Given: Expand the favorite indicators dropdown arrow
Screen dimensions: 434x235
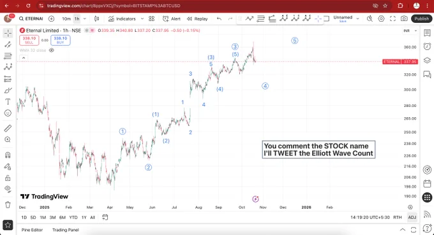Looking at the screenshot, I should click(142, 18).
